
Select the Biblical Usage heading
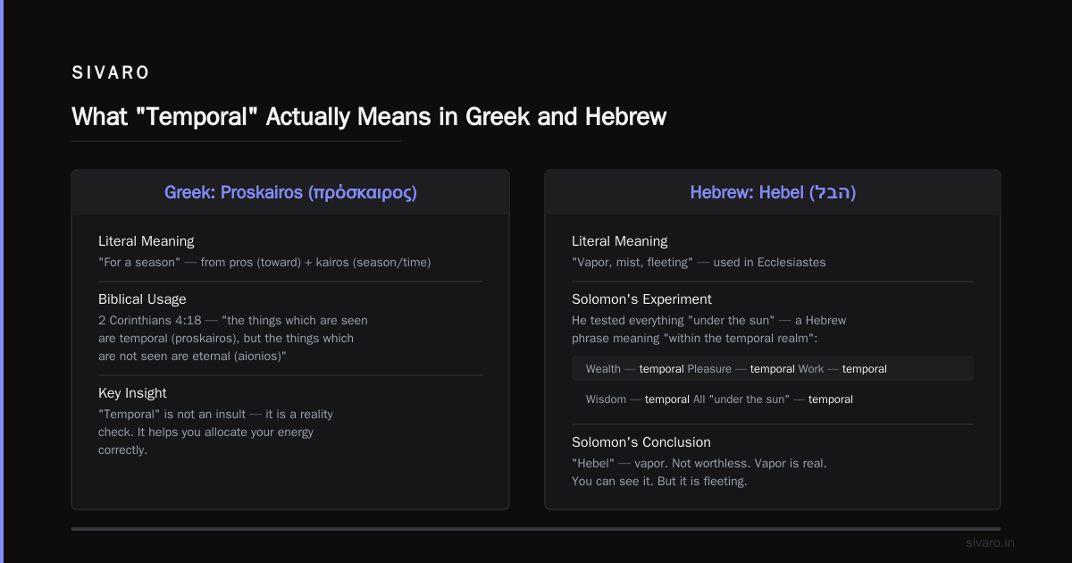click(142, 299)
